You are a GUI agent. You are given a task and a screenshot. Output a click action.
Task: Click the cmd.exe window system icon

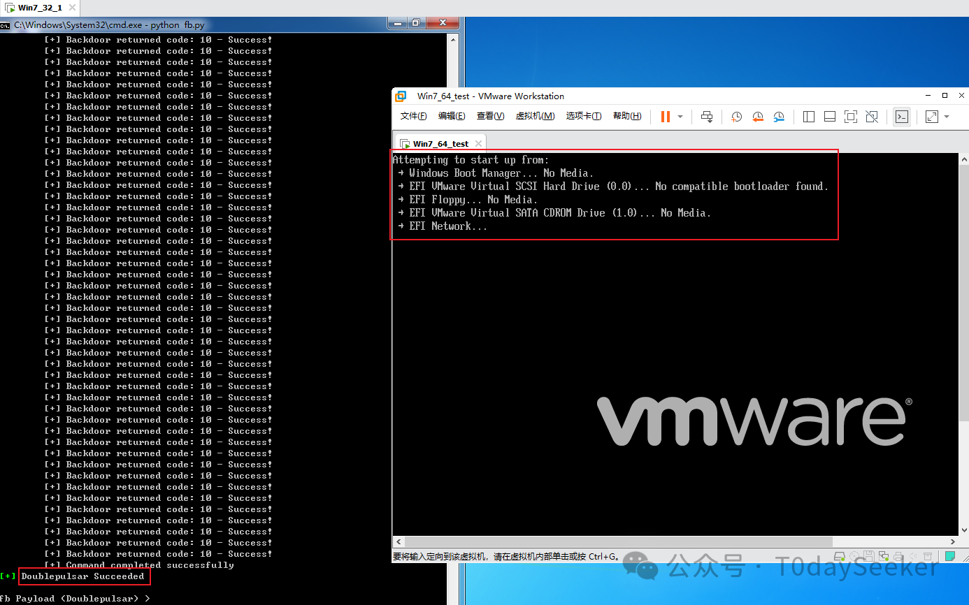click(x=6, y=24)
